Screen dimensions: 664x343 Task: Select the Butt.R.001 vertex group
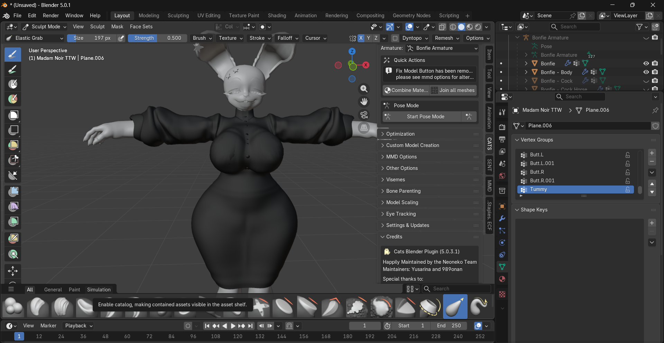pos(575,181)
